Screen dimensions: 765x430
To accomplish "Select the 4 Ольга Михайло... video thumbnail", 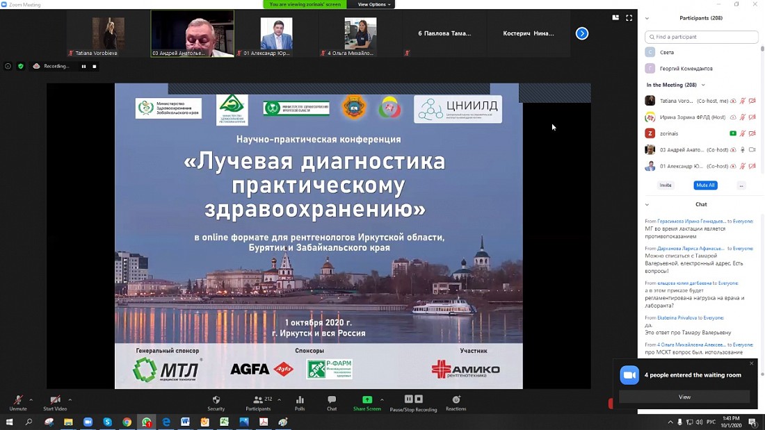I will coord(360,33).
